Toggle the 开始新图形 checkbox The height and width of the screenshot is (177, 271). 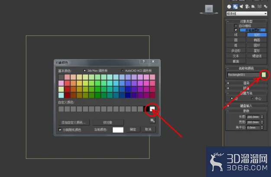click(236, 30)
